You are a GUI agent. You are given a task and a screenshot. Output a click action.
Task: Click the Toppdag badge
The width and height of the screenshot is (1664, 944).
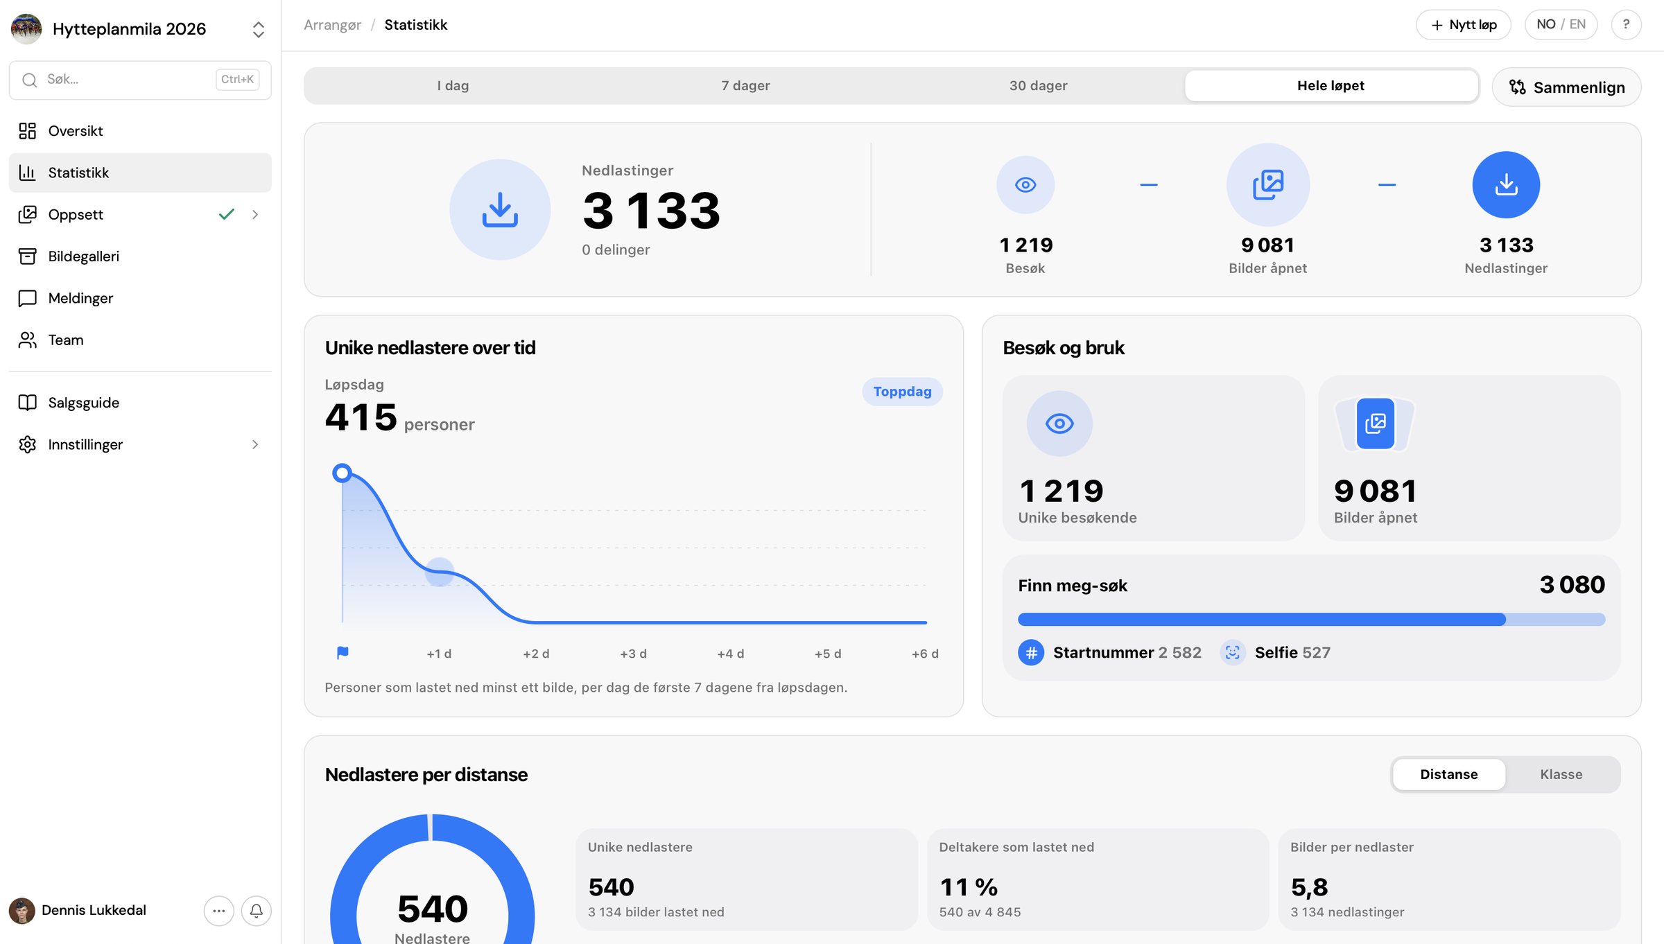coord(902,392)
